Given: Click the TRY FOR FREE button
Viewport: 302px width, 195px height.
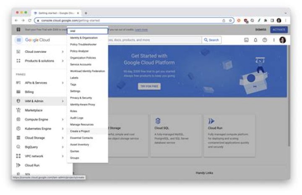Looking at the screenshot, I should click(149, 86).
